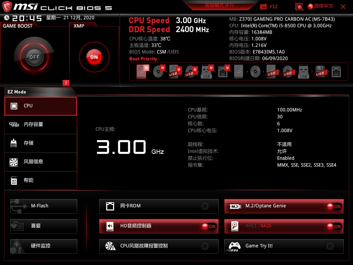
Task: Select the CPU section in EZ Mode
Action: point(41,106)
